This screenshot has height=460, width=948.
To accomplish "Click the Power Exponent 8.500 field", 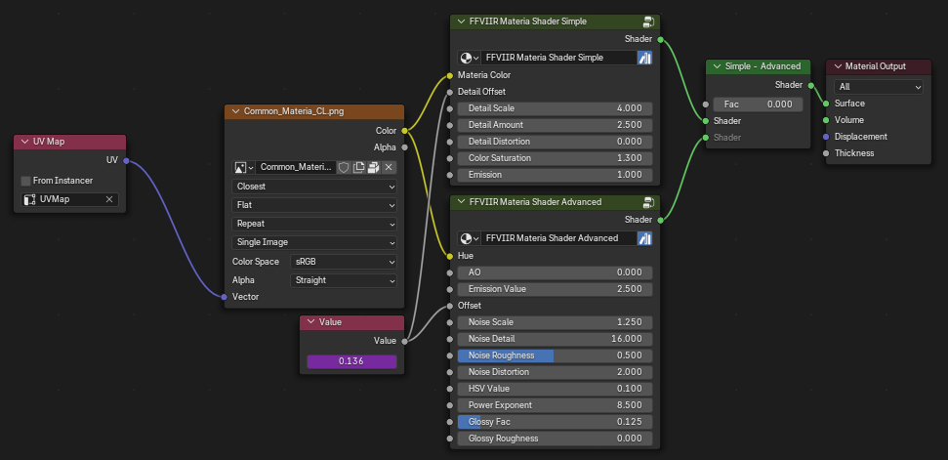I will (x=555, y=405).
